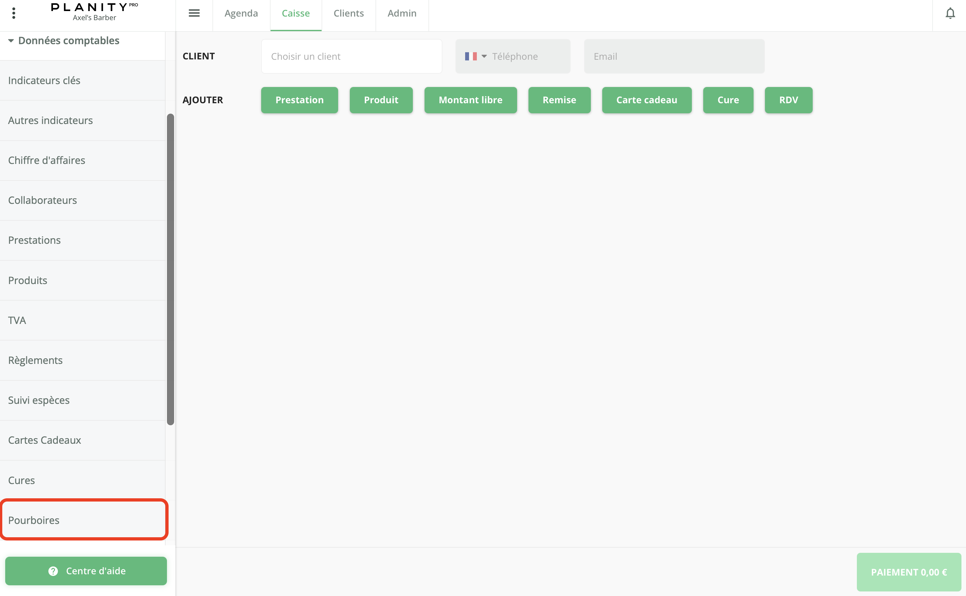This screenshot has width=966, height=596.
Task: Click the Remise button
Action: pos(559,100)
